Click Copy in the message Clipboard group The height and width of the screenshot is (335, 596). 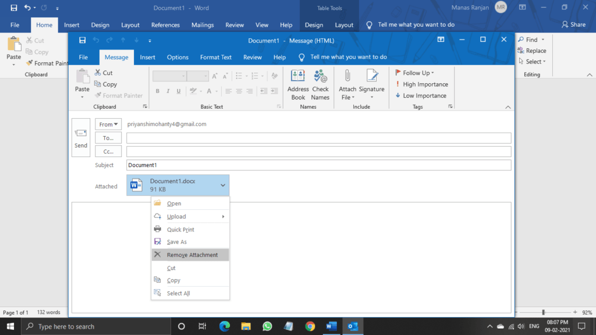106,84
